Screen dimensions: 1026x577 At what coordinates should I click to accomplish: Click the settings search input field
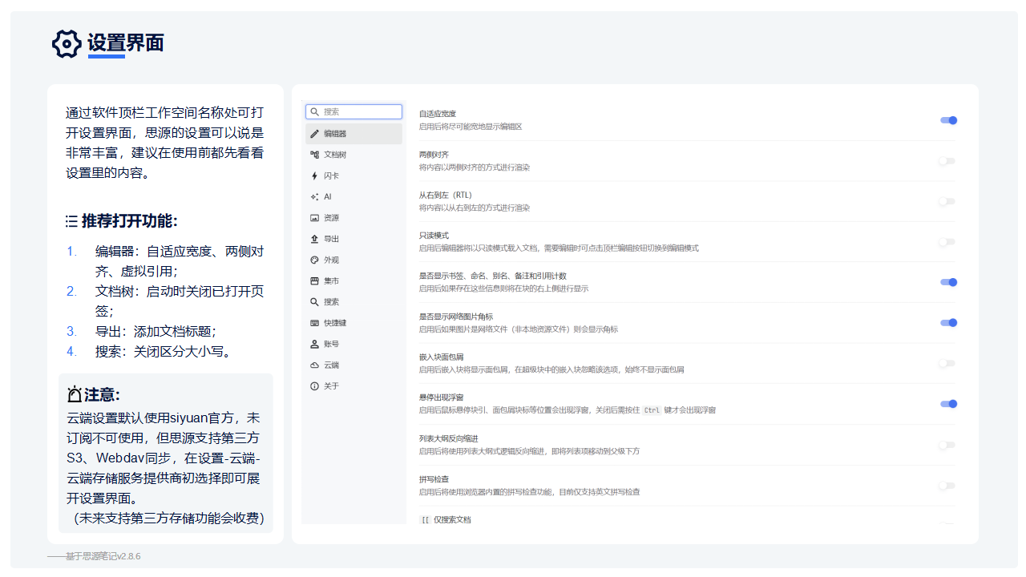pos(353,111)
